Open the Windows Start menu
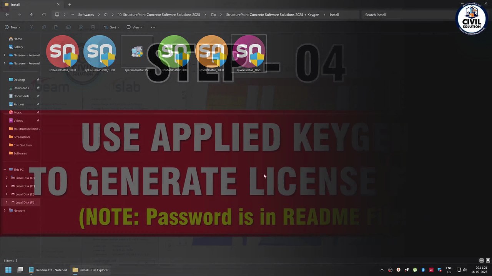The width and height of the screenshot is (492, 276). [x=8, y=270]
